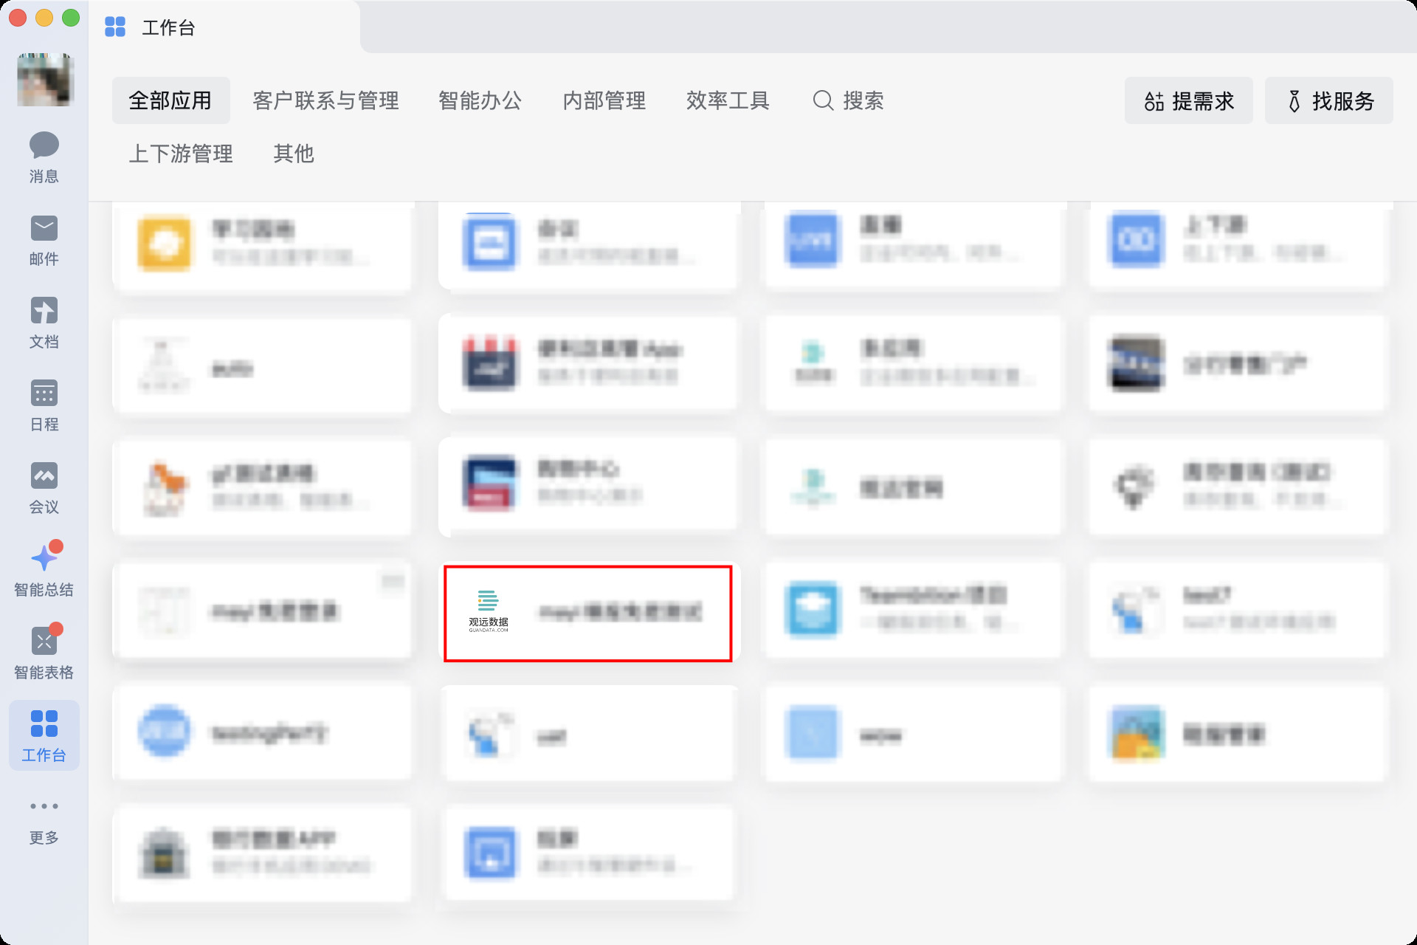Switch to the 上下游管理 tab

[x=181, y=154]
